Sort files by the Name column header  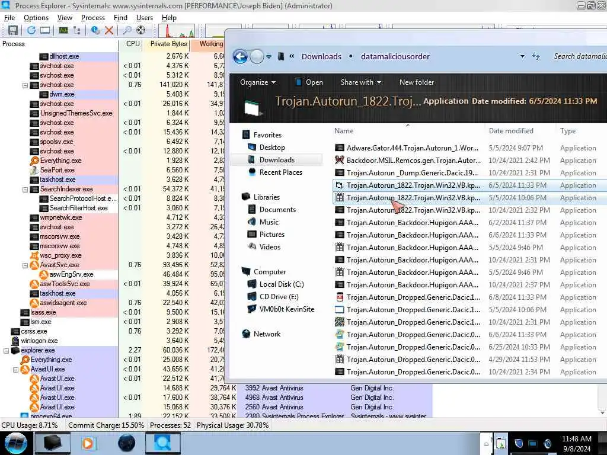[x=408, y=131]
